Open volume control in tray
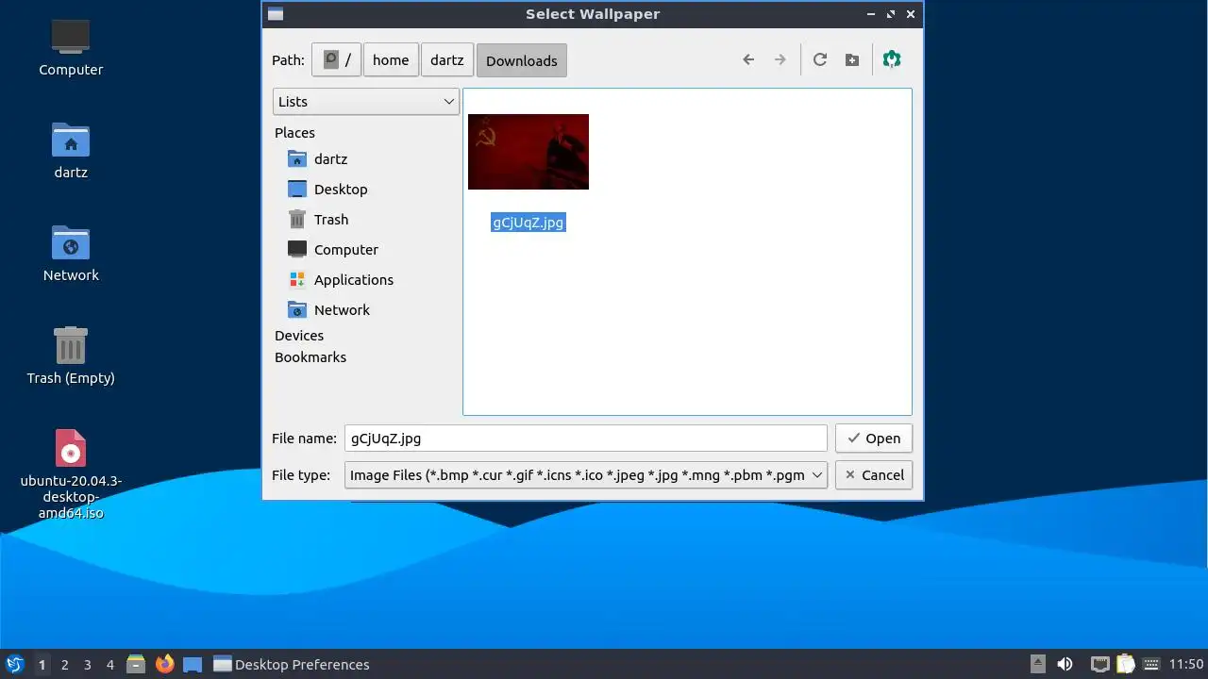1208x679 pixels. (1065, 664)
